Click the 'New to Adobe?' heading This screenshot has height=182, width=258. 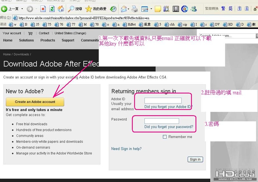point(25,91)
